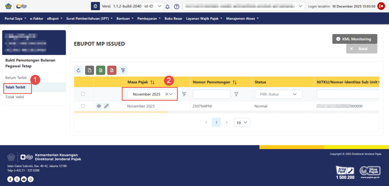Viewport: 389px width, 186px height.
Task: Open the notifications bell
Action: [x=167, y=6]
